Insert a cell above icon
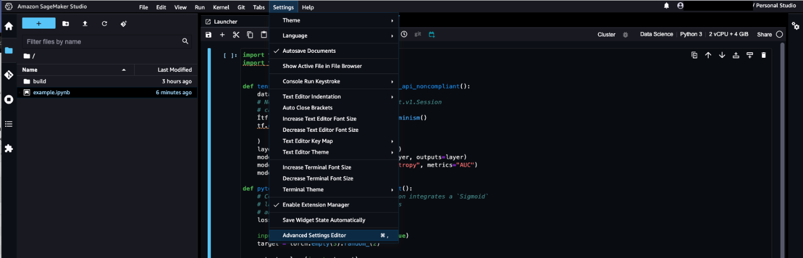 tap(736, 55)
